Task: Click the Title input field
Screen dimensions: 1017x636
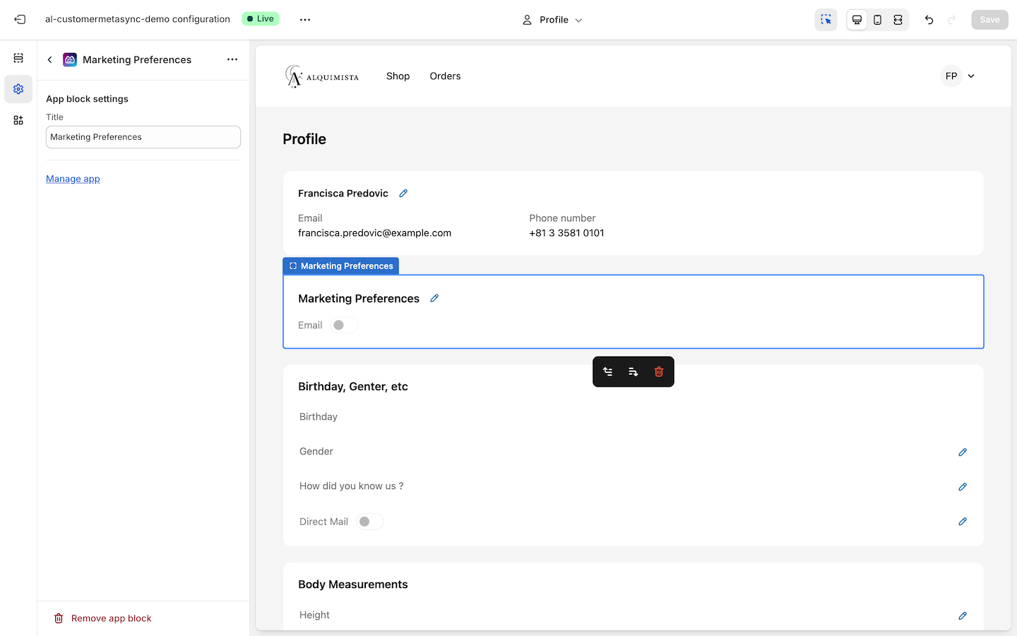Action: (143, 137)
